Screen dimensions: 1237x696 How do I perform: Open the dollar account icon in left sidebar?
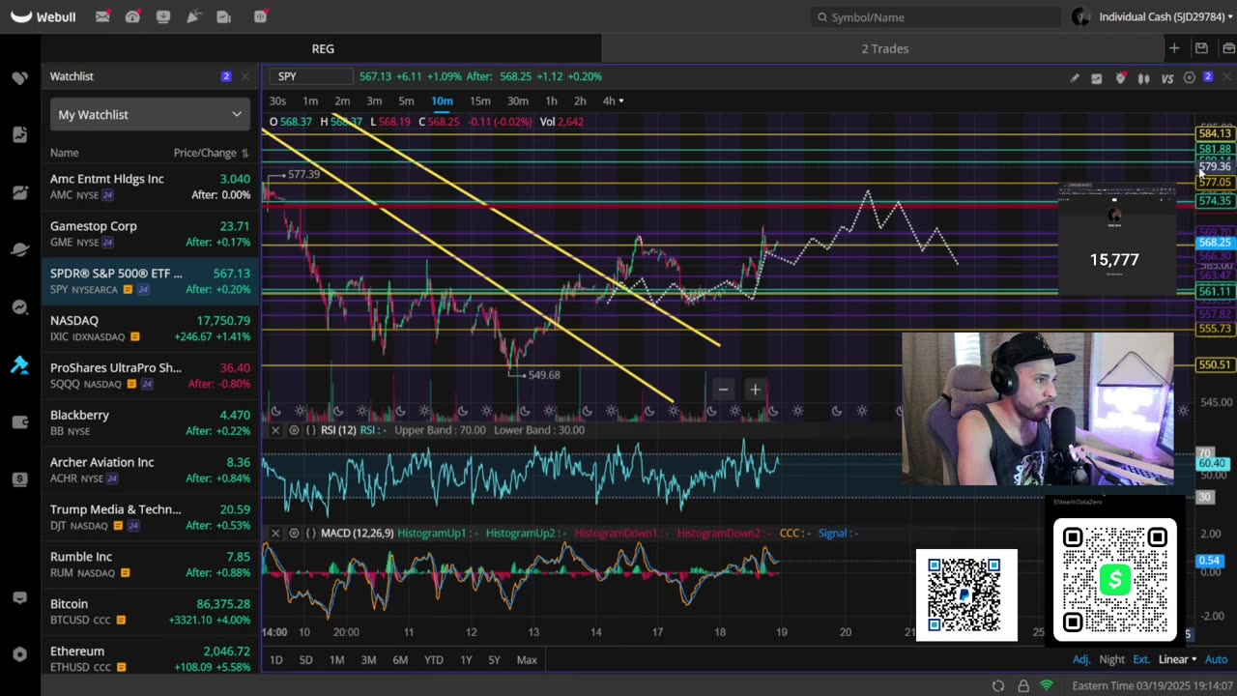click(x=19, y=479)
